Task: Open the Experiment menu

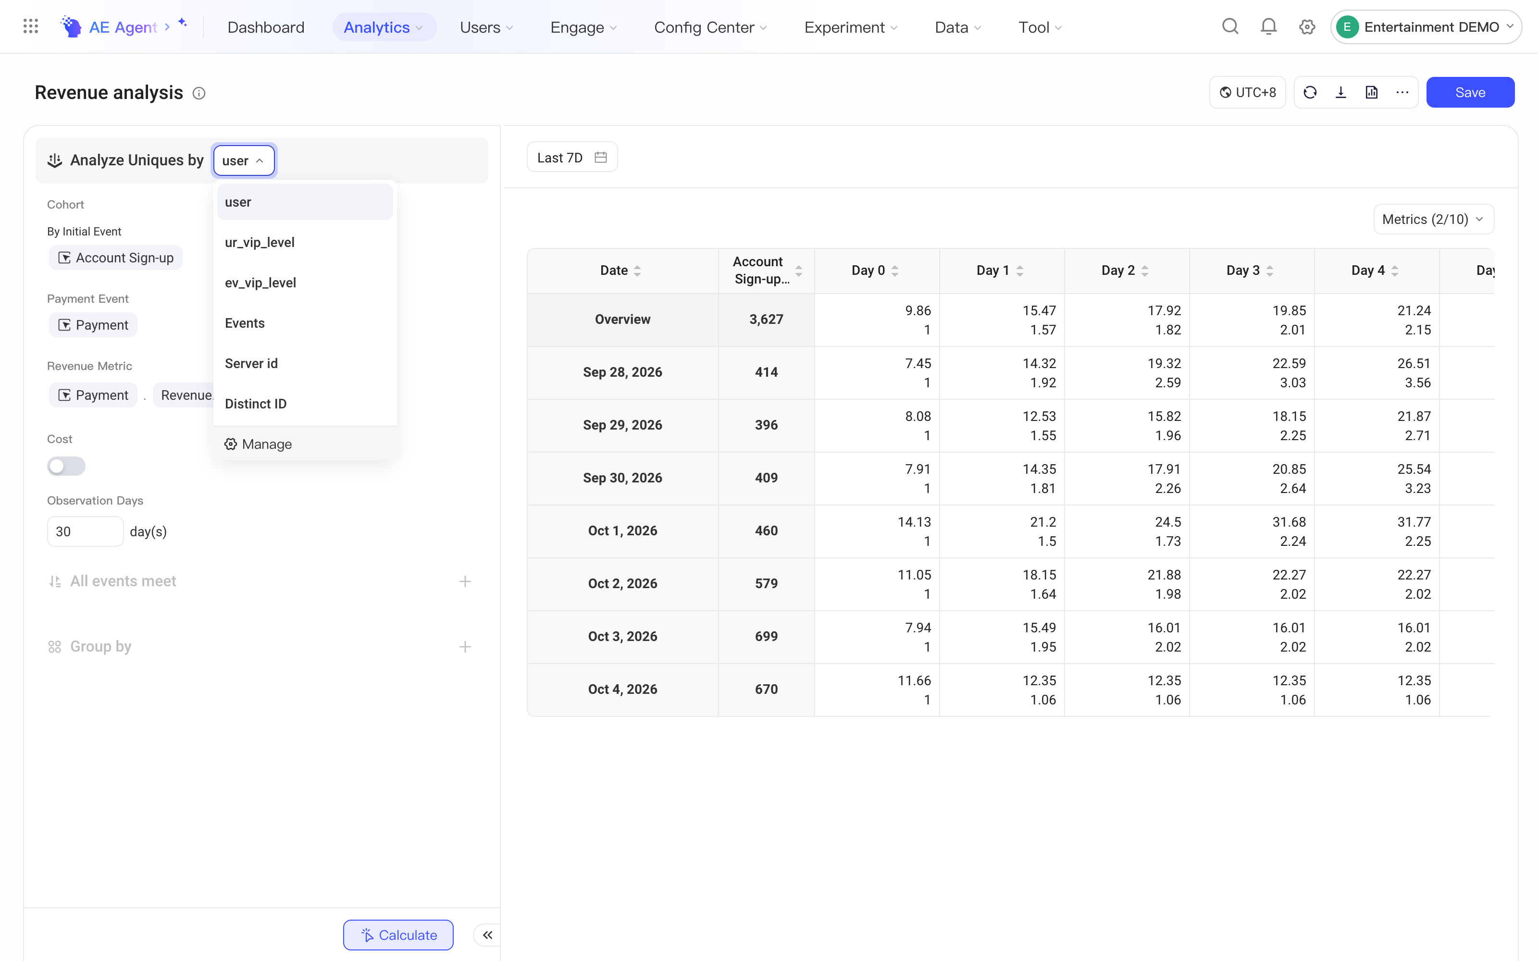Action: click(x=850, y=27)
